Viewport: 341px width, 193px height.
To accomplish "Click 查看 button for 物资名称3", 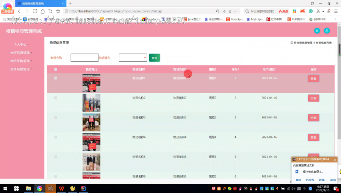I will pyautogui.click(x=313, y=118).
